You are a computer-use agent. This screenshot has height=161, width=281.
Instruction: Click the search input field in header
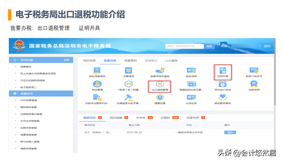point(184,46)
